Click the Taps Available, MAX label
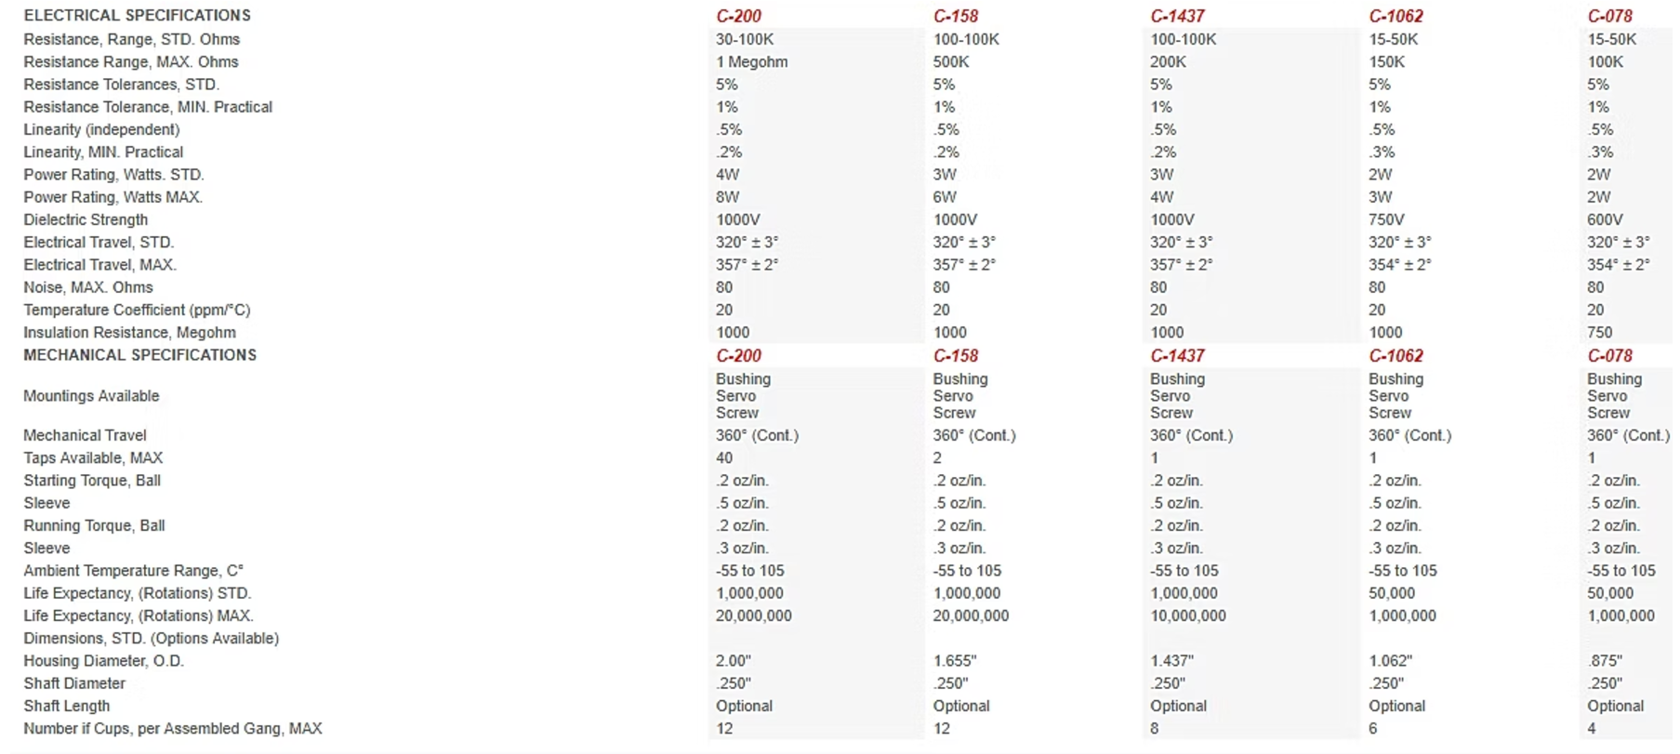This screenshot has height=754, width=1680. [93, 458]
